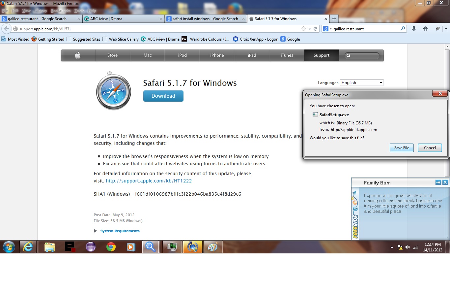Pin the Family Barn ad panel
The image size is (450, 293).
pyautogui.click(x=438, y=182)
